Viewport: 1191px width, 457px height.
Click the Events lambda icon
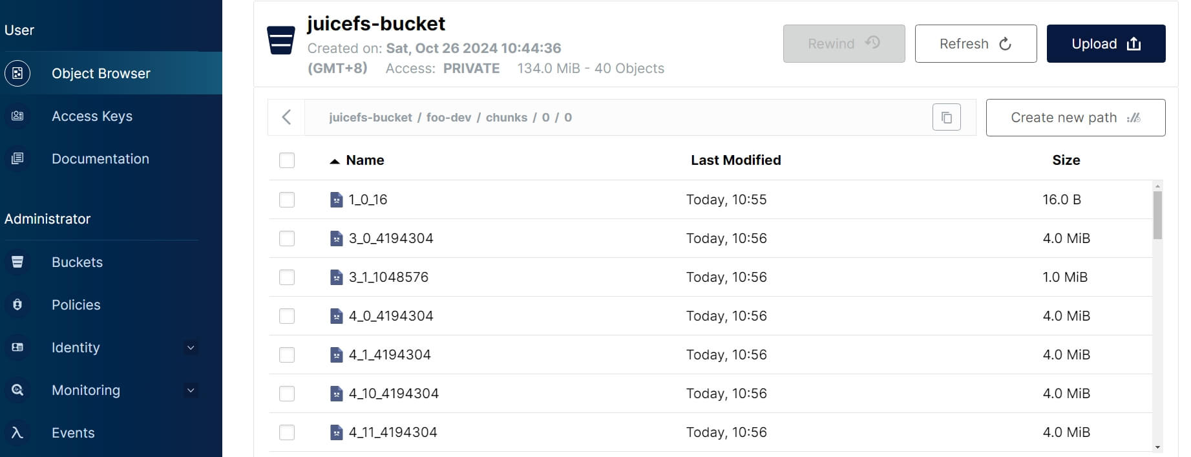[x=17, y=432]
